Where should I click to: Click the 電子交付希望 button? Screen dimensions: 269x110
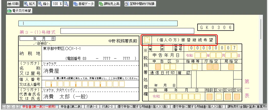click(x=19, y=11)
